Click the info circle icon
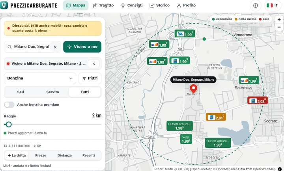The width and height of the screenshot is (284, 171). point(255,6)
